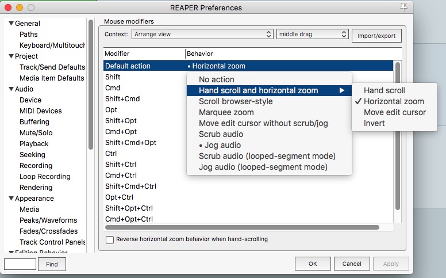Screen dimensions: 446x278
Task: Choose Jog audio (looped-segment mode)
Action: (269, 167)
